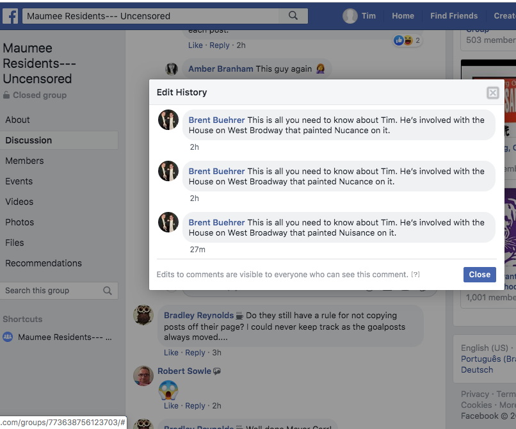The width and height of the screenshot is (516, 429).
Task: Click Brent Buehrer's name in first edit
Action: (216, 120)
